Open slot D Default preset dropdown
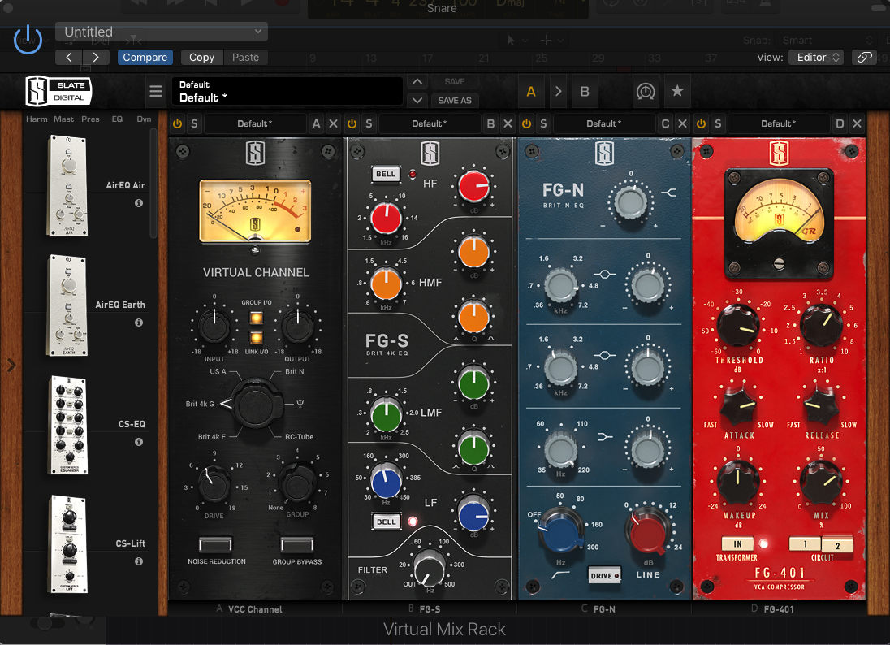Viewport: 890px width, 645px height. pos(778,123)
